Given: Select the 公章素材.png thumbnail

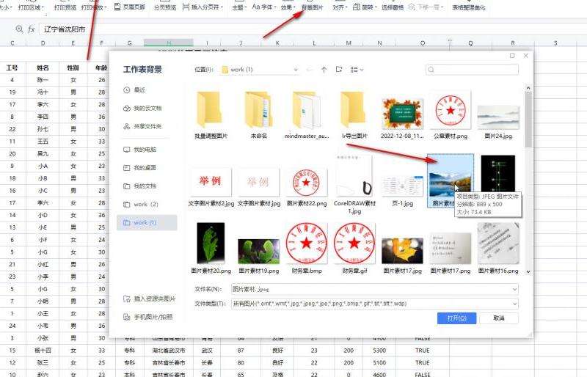Looking at the screenshot, I should (x=451, y=111).
